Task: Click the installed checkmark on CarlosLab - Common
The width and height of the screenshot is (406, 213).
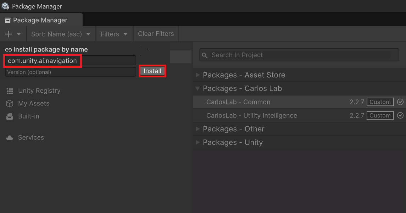Action: 400,102
